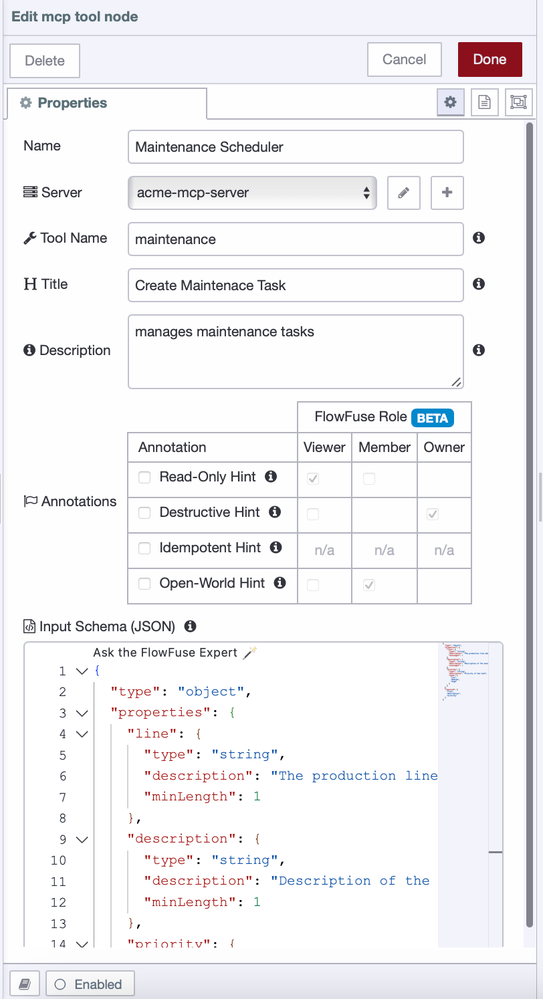Edit the selected server with the pencil icon
This screenshot has width=543, height=999.
(404, 193)
